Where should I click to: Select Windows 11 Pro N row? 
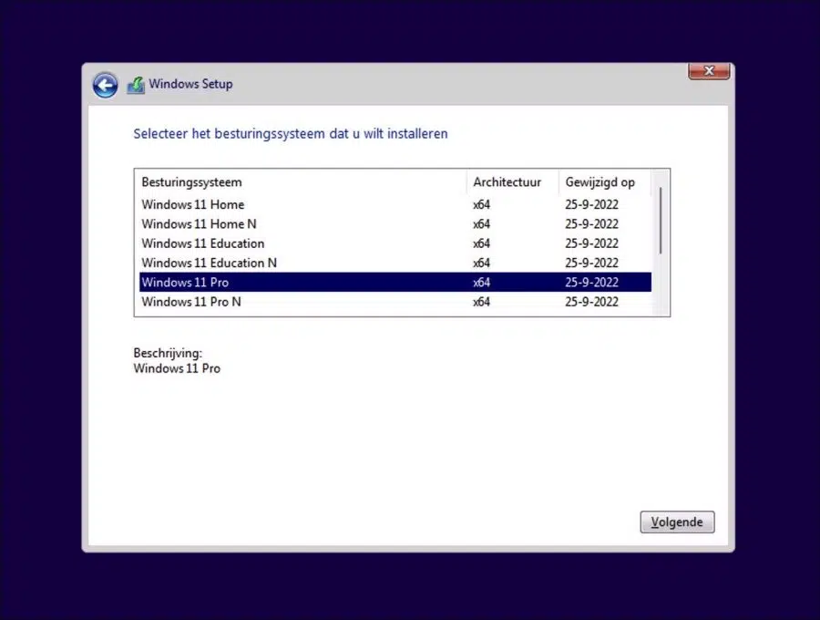[395, 302]
